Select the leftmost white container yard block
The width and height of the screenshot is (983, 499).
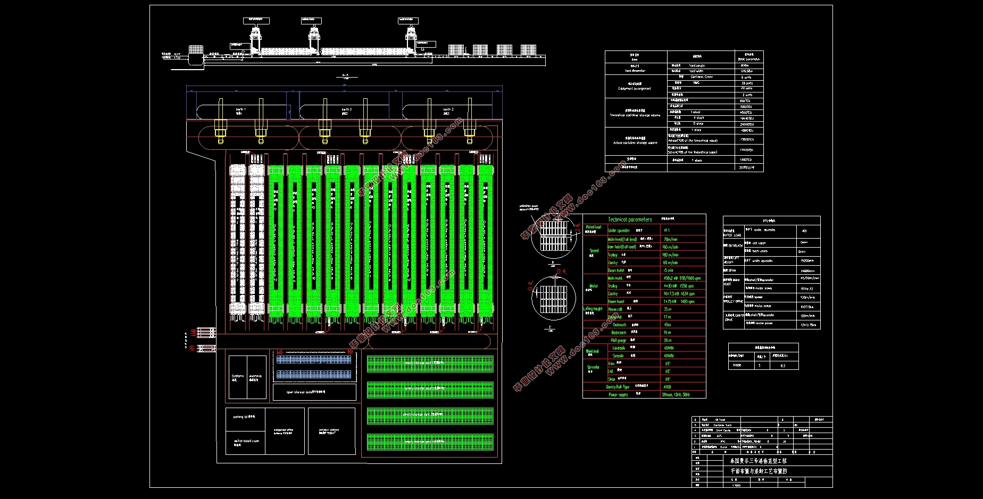[x=237, y=239]
